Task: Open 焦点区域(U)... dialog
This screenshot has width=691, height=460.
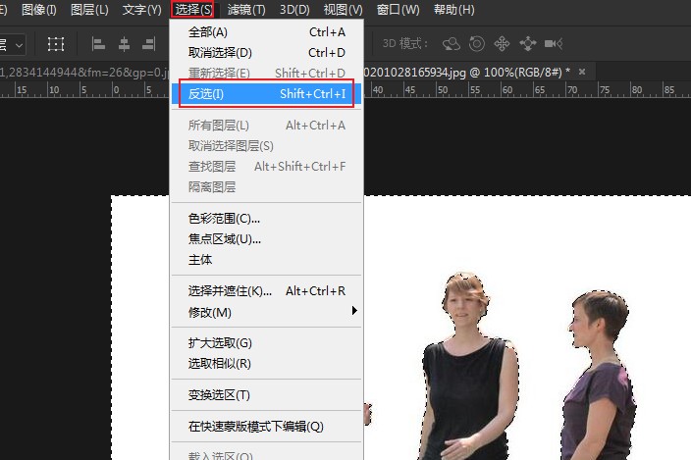Action: (266, 239)
